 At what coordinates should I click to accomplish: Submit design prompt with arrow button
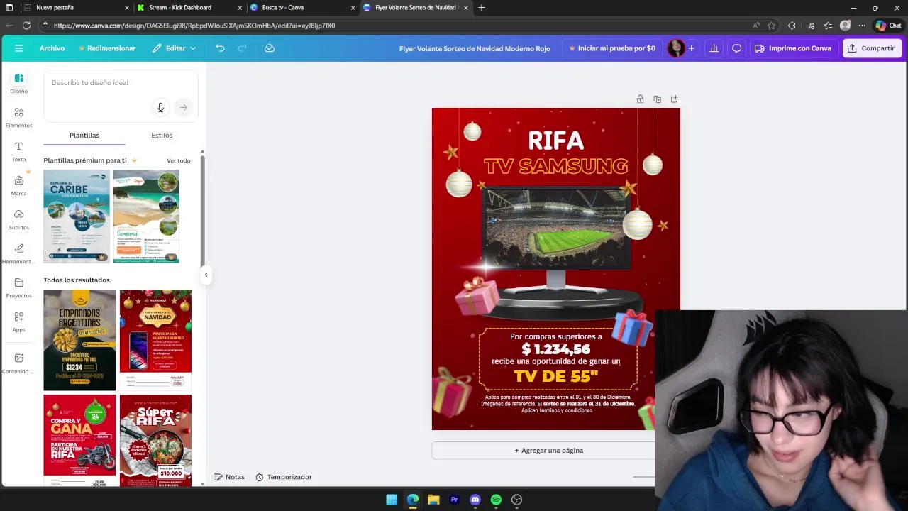tap(184, 107)
